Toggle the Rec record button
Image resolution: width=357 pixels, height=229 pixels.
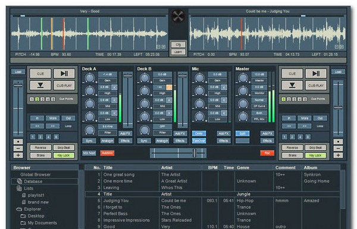(267, 153)
